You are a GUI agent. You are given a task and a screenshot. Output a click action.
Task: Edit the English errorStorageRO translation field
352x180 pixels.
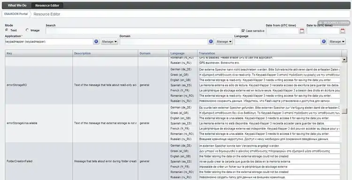click(x=269, y=80)
